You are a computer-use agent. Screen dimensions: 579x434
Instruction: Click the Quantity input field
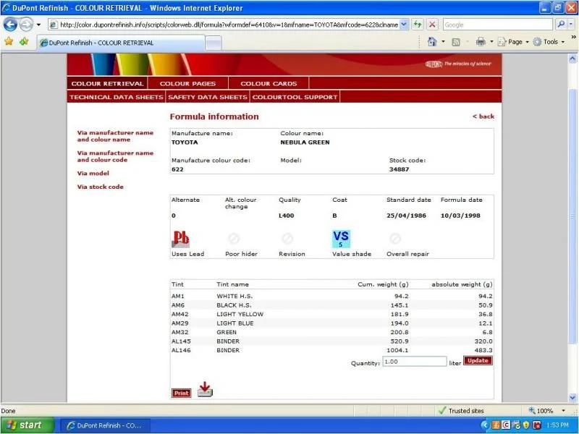pyautogui.click(x=414, y=361)
